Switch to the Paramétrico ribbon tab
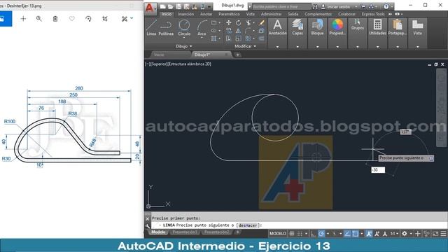The width and height of the screenshot is (448, 252). 229,14
